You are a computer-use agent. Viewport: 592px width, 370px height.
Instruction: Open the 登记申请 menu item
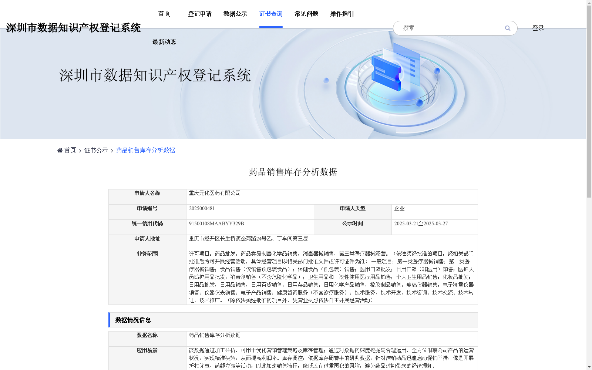pos(200,14)
